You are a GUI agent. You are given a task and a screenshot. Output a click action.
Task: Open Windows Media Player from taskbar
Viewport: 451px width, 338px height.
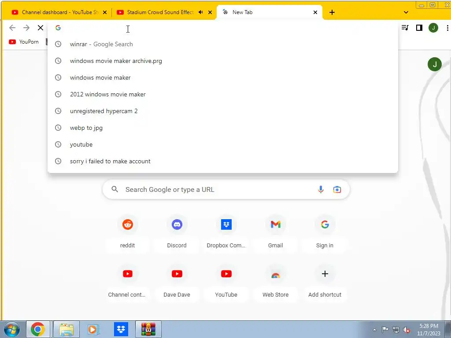pyautogui.click(x=93, y=329)
